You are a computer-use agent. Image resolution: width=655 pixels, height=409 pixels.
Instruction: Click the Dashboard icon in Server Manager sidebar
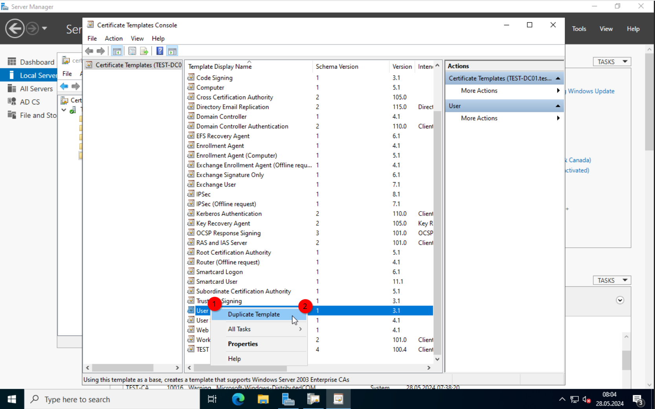tap(12, 62)
